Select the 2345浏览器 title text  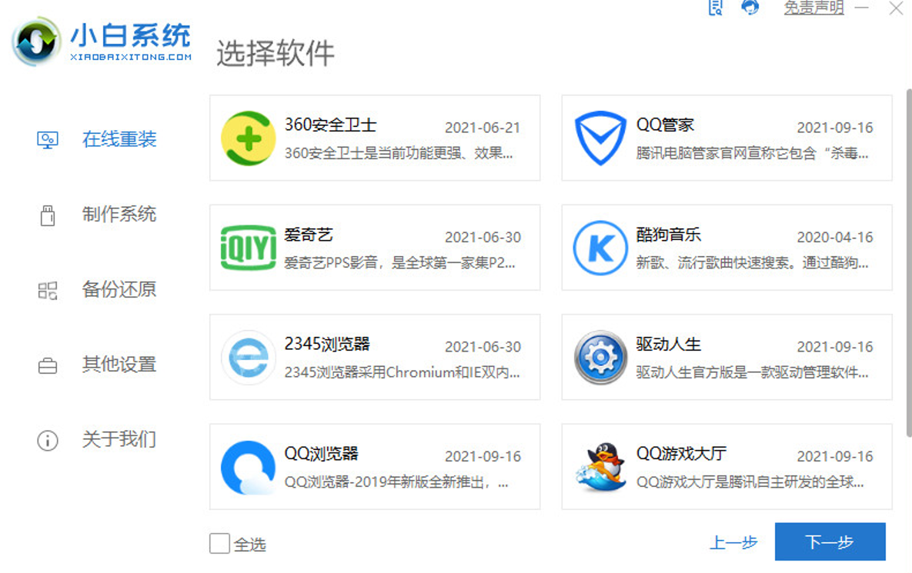(327, 344)
